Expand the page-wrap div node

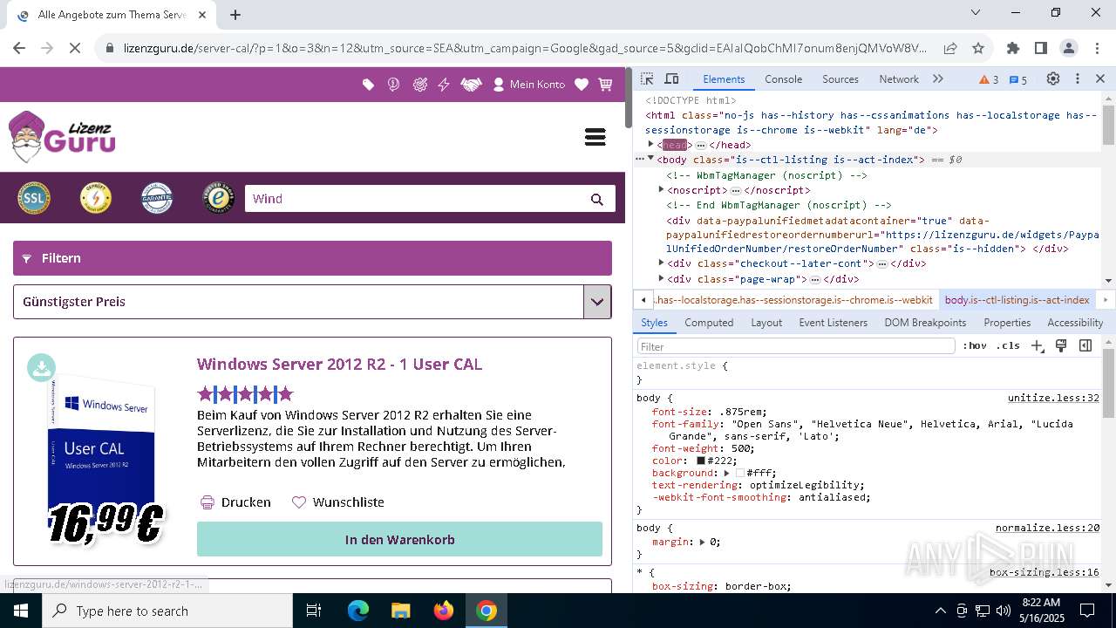tap(661, 278)
